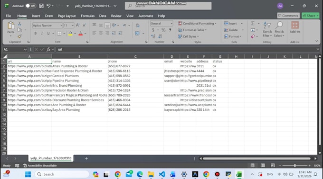Switch to Page Layout view in status bar
This screenshot has width=323, height=179.
[x=263, y=165]
